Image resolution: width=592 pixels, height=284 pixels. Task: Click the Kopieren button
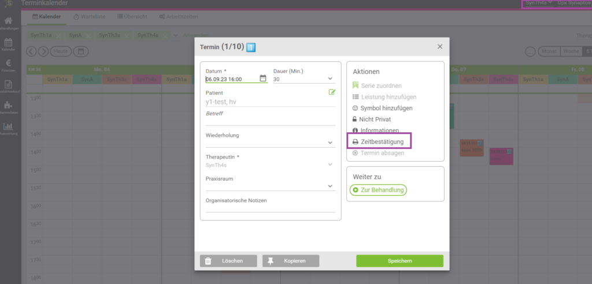click(x=291, y=260)
